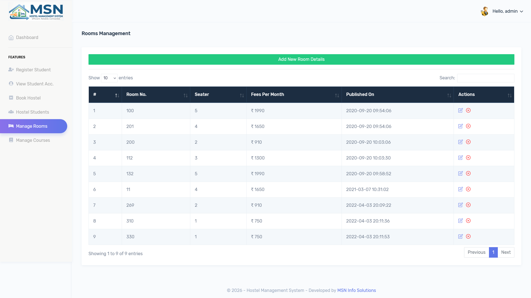Viewport: 531px width, 298px height.
Task: Sort table by # column
Action: pyautogui.click(x=105, y=95)
